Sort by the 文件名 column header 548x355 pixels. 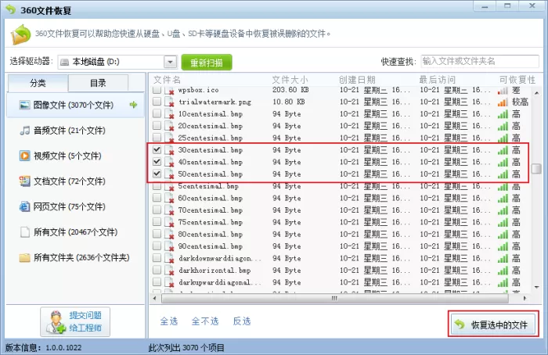[167, 80]
